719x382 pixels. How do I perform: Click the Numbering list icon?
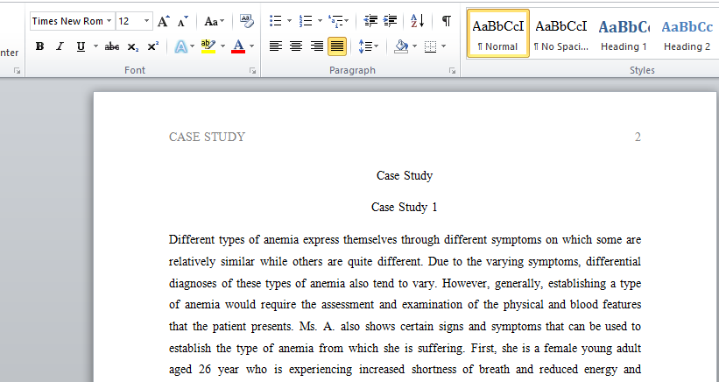click(x=306, y=21)
